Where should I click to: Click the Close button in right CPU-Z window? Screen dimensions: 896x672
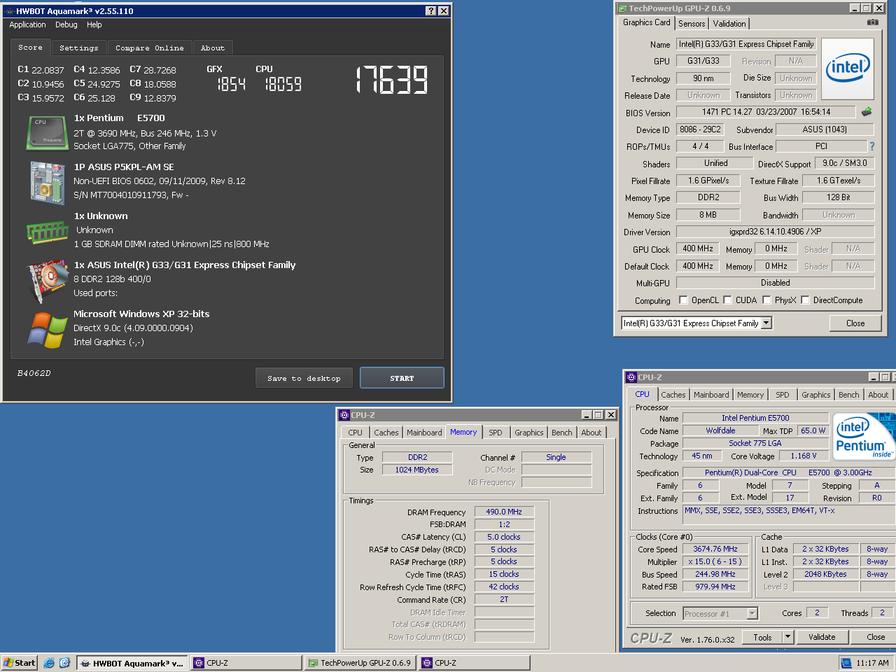click(876, 637)
